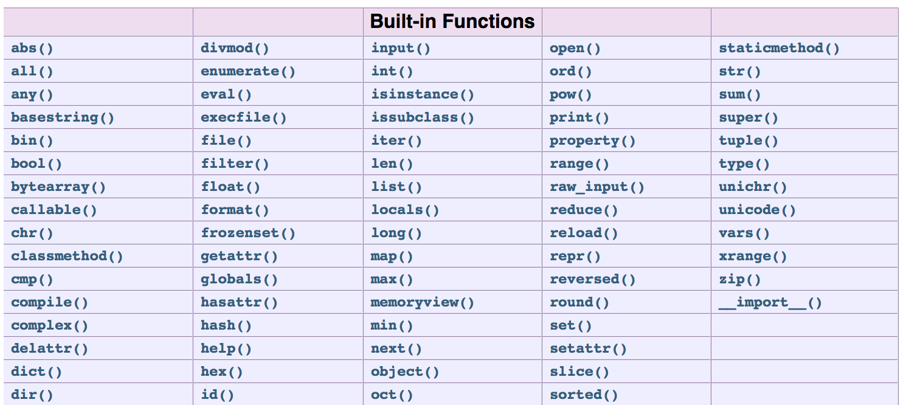Open the globals() function link
The height and width of the screenshot is (405, 906).
point(239,280)
